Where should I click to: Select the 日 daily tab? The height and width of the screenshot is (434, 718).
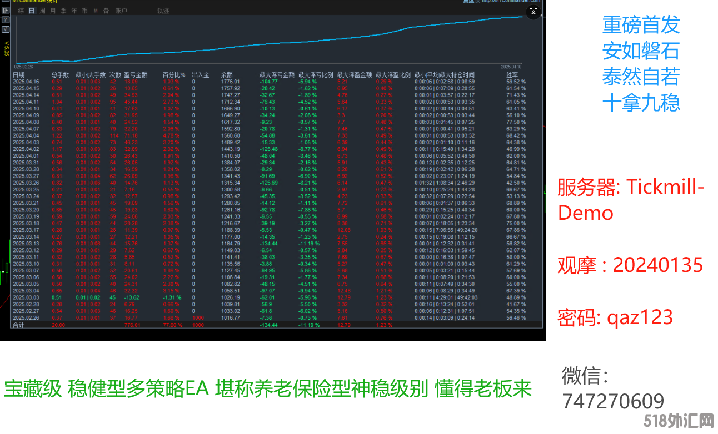[x=31, y=11]
